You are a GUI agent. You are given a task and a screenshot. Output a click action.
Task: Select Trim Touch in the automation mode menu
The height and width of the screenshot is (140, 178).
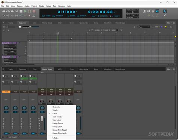(61, 117)
